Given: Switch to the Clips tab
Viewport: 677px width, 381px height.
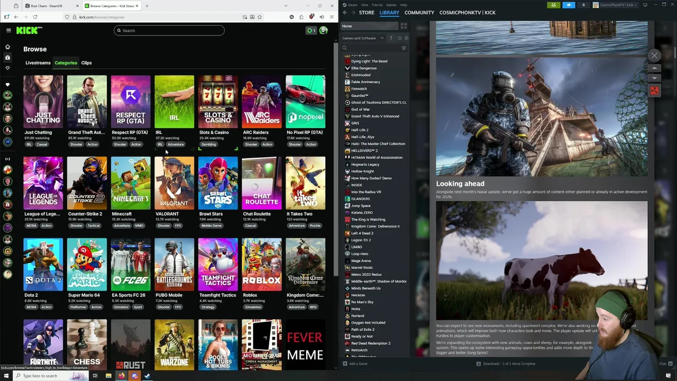Looking at the screenshot, I should click(86, 63).
